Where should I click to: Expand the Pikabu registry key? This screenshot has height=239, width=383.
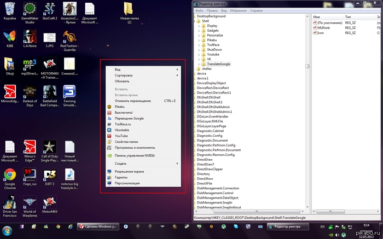(199, 40)
